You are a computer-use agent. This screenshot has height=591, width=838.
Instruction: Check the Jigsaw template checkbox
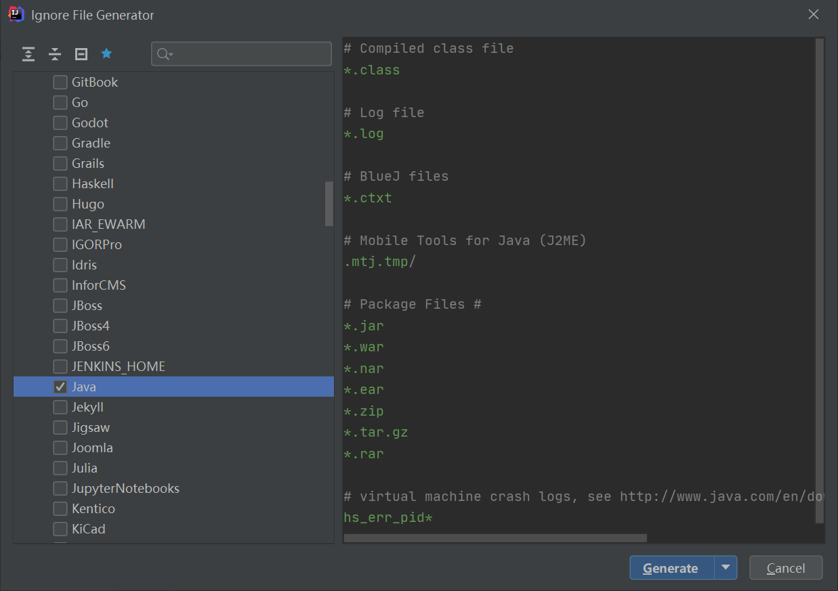(60, 427)
